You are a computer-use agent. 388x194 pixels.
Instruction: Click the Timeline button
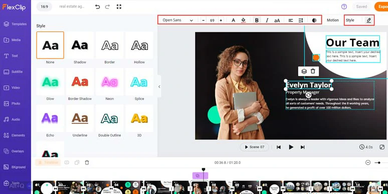click(x=48, y=162)
